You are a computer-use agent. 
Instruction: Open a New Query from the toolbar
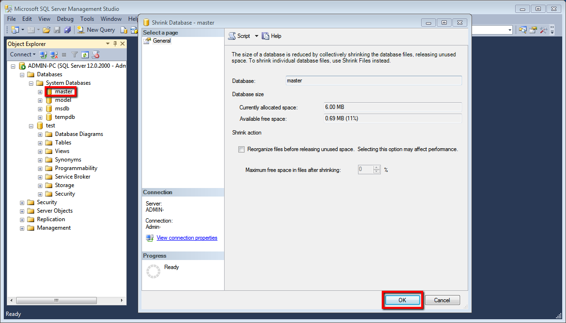click(x=96, y=29)
